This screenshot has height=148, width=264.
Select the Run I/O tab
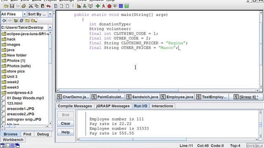(141, 106)
